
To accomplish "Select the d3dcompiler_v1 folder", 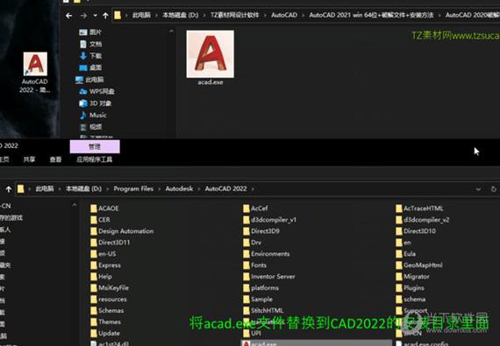I will 270,220.
